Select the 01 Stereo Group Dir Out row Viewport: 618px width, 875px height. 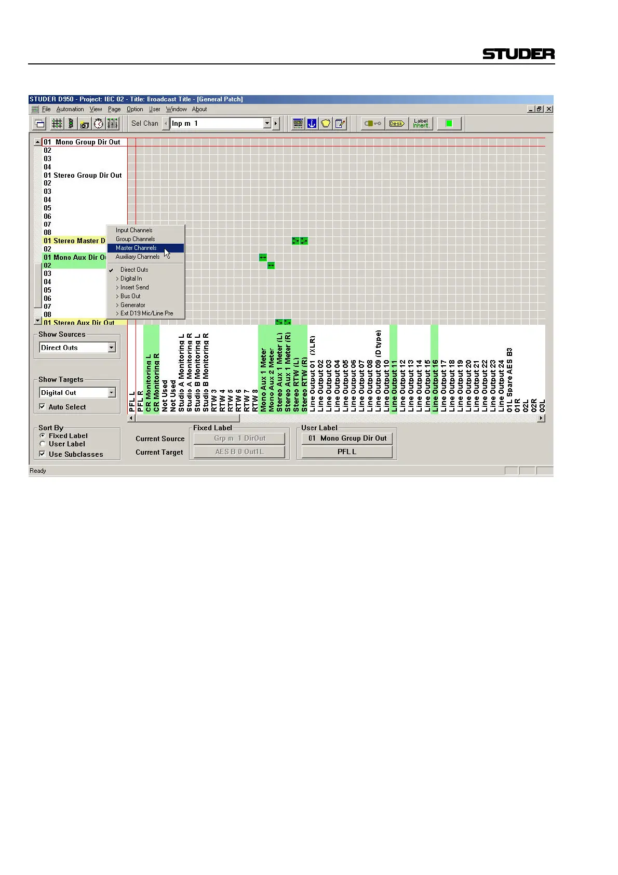coord(85,175)
